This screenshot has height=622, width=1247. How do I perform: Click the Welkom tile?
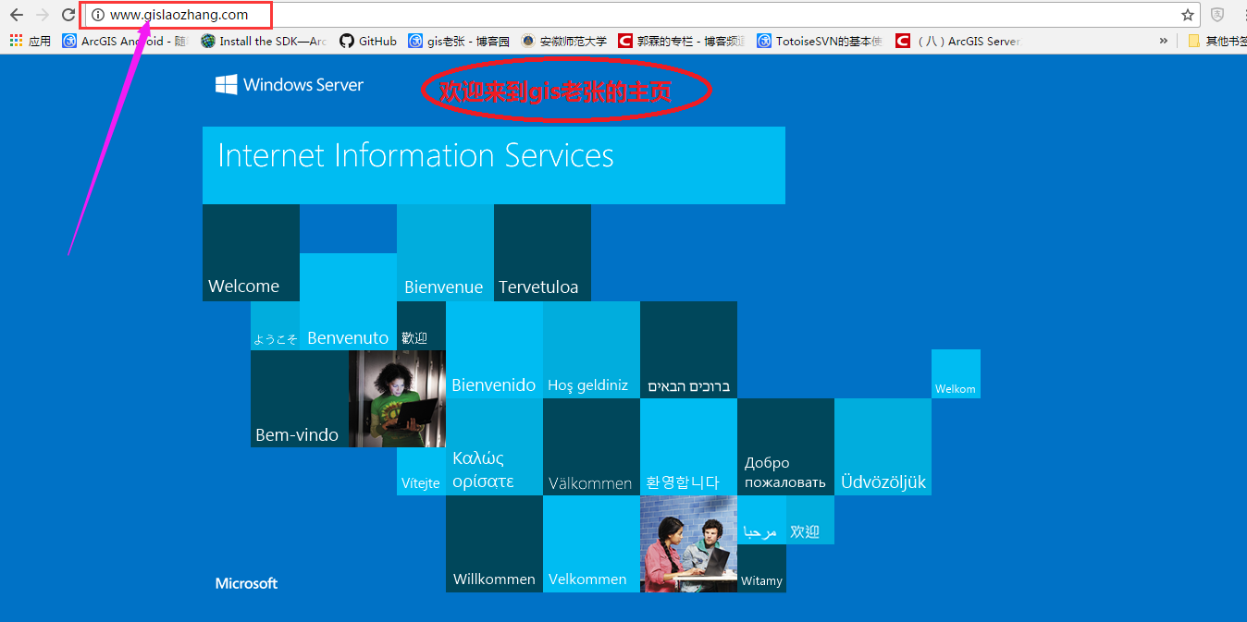click(x=956, y=373)
